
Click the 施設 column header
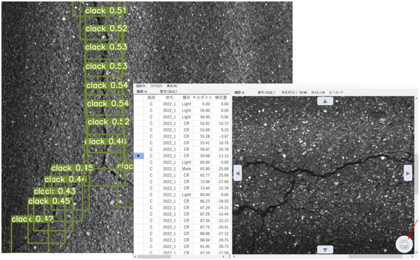click(151, 97)
